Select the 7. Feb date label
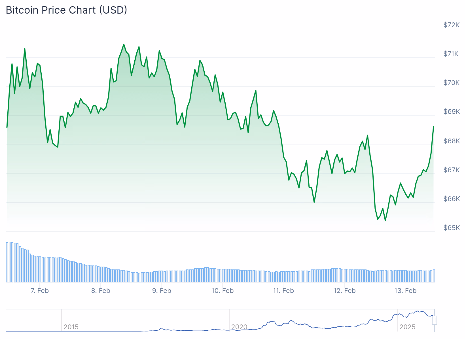Screen dimensions: 466x340 [x=40, y=291]
